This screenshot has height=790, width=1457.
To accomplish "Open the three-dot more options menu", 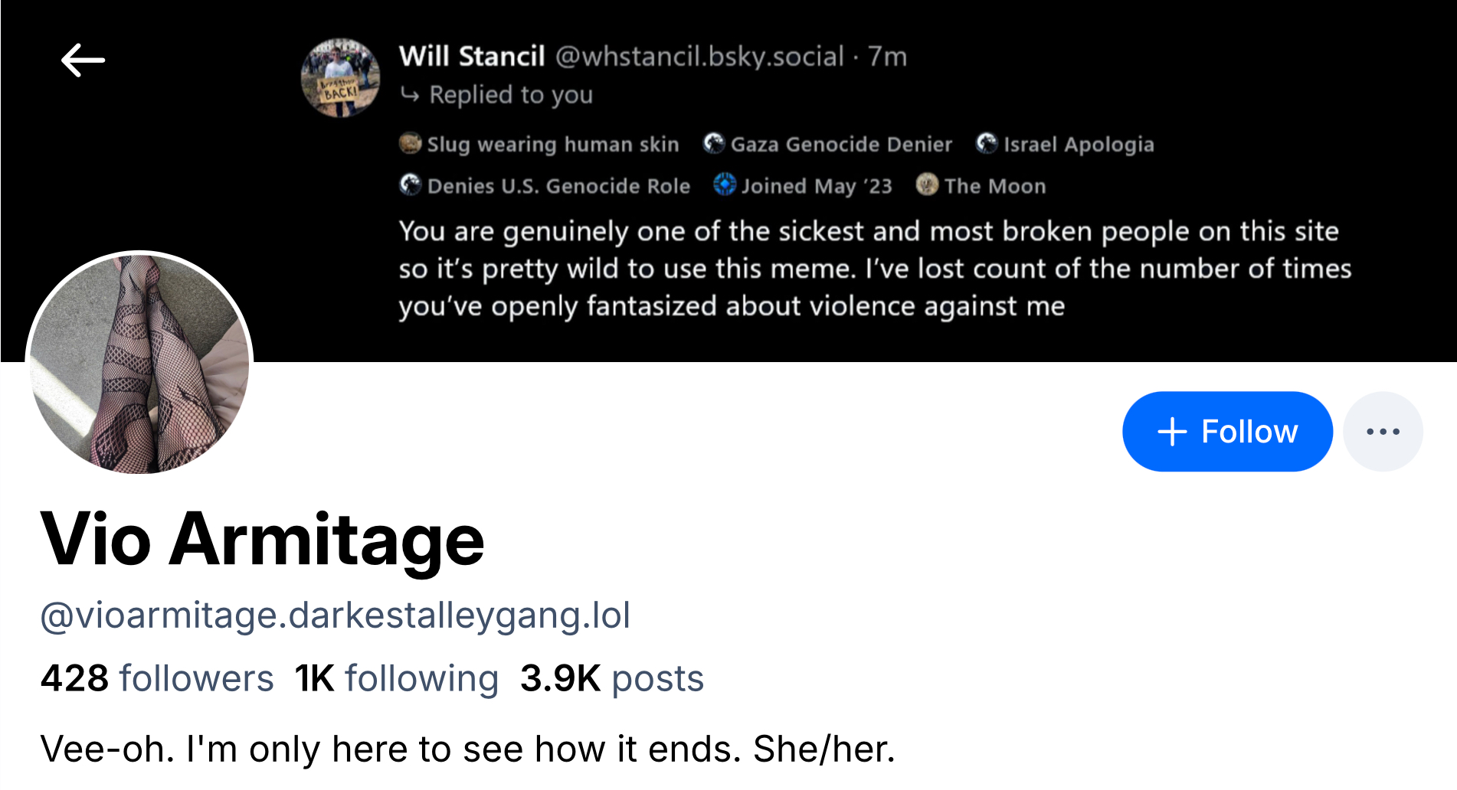I will click(x=1383, y=432).
